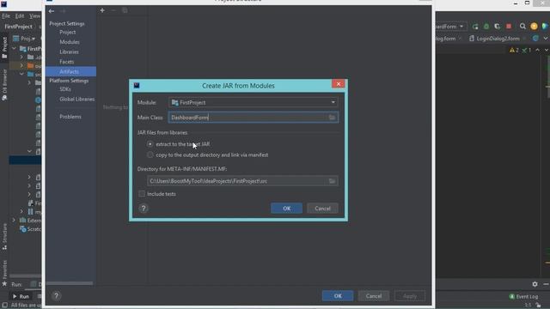
Task: Browse for main class with folder icon
Action: 332,118
